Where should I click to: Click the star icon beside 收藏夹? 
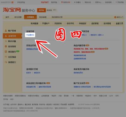[75, 2]
